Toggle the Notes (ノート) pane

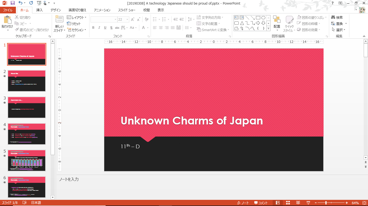point(242,203)
